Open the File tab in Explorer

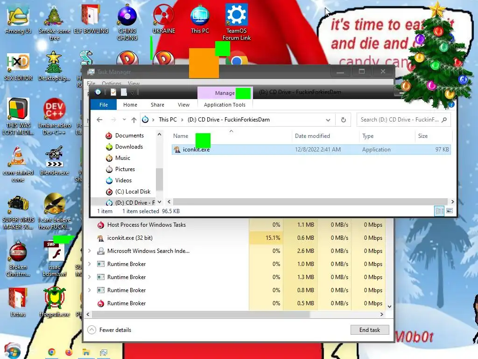click(103, 105)
